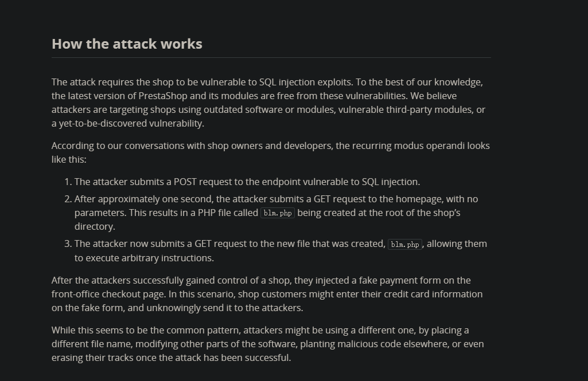Click paragraph starting 'While this seems'

coord(268,344)
